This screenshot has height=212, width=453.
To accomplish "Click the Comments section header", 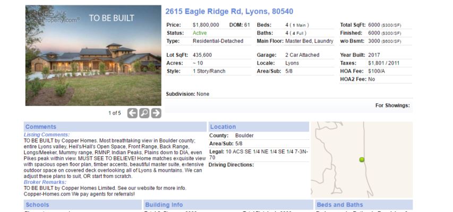I will coord(40,127).
